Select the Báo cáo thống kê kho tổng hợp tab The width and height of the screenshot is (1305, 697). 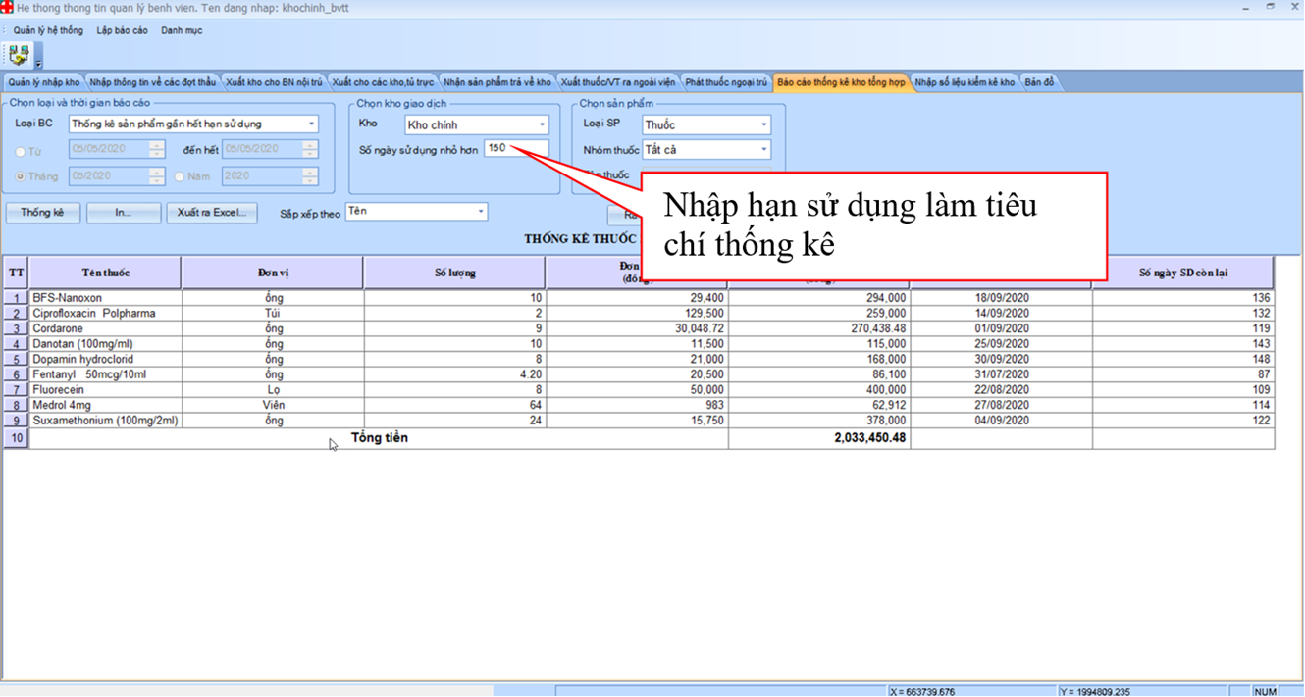[x=841, y=82]
